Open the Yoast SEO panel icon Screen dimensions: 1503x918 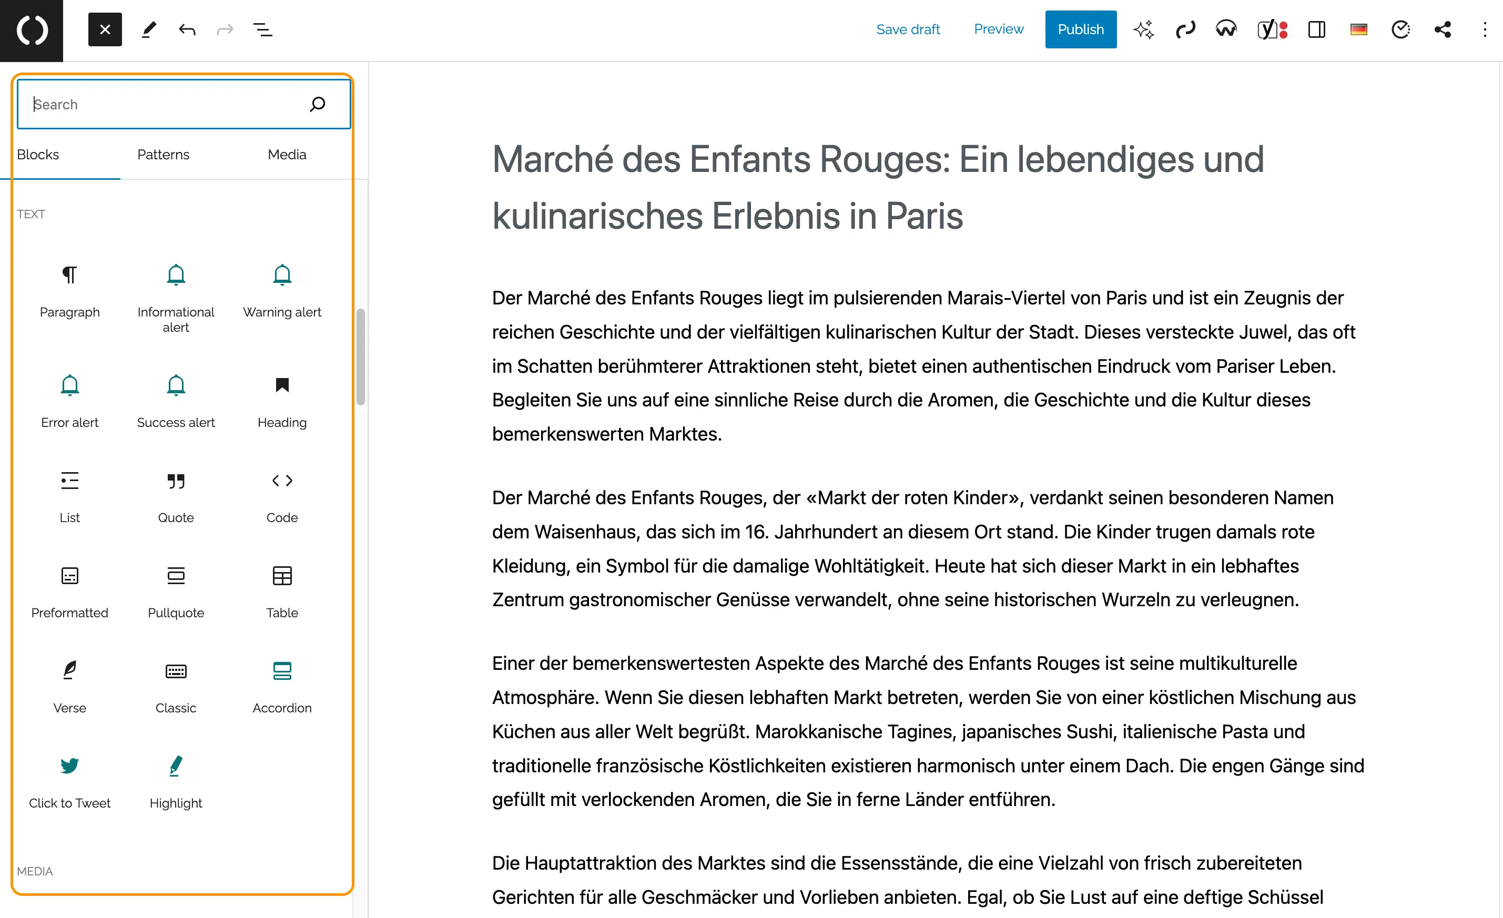[x=1273, y=29]
